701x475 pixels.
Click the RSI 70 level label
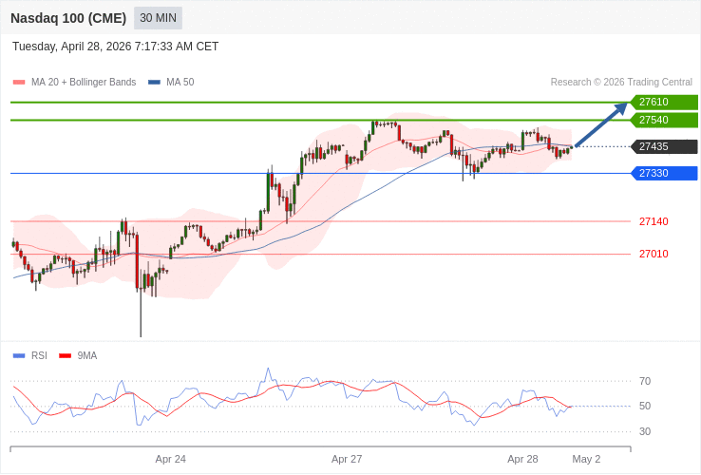645,381
